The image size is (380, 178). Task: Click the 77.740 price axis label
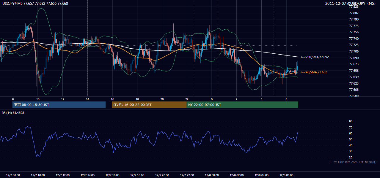353,39
